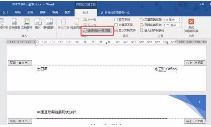Click the page number 1 in header

pyautogui.click(x=199, y=102)
